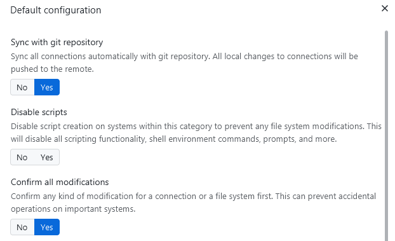Click the 'pushed to the remote' text line
The width and height of the screenshot is (395, 241).
tap(52, 69)
